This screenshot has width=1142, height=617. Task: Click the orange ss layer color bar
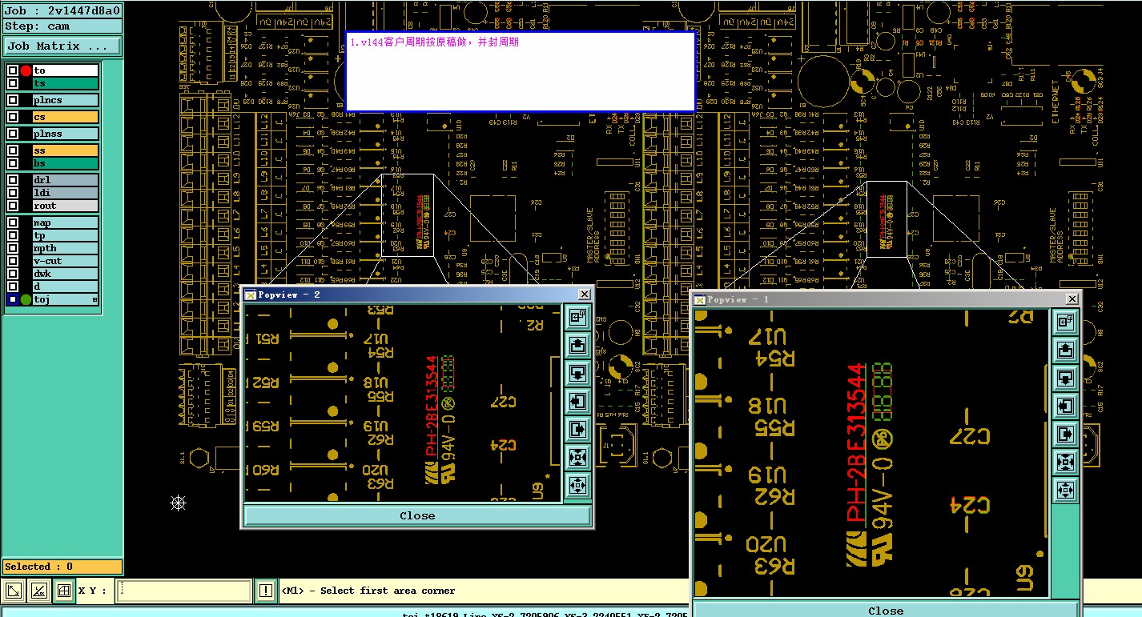pyautogui.click(x=65, y=150)
